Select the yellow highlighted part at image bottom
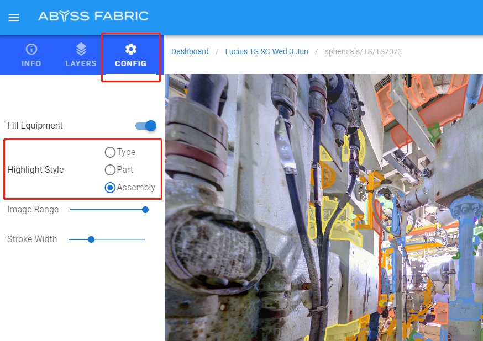The width and height of the screenshot is (483, 341). tap(339, 333)
